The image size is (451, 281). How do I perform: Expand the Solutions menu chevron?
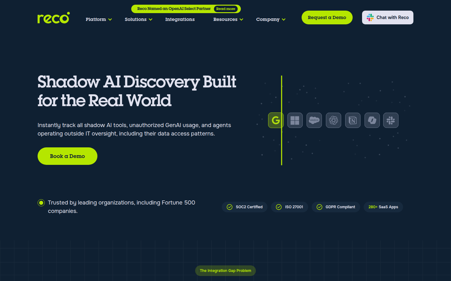pyautogui.click(x=150, y=20)
